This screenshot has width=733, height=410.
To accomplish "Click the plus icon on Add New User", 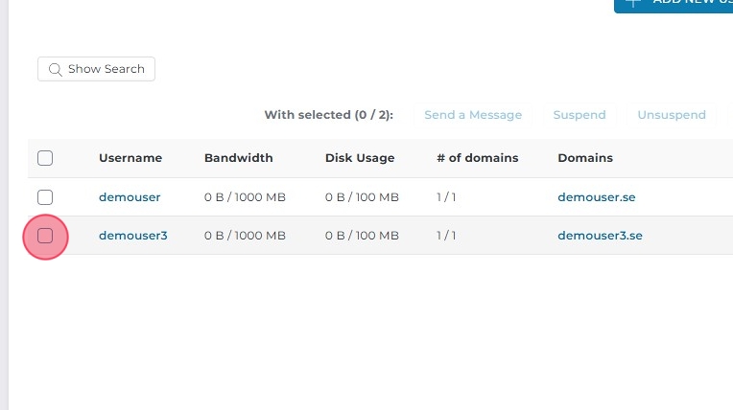I will click(x=632, y=2).
